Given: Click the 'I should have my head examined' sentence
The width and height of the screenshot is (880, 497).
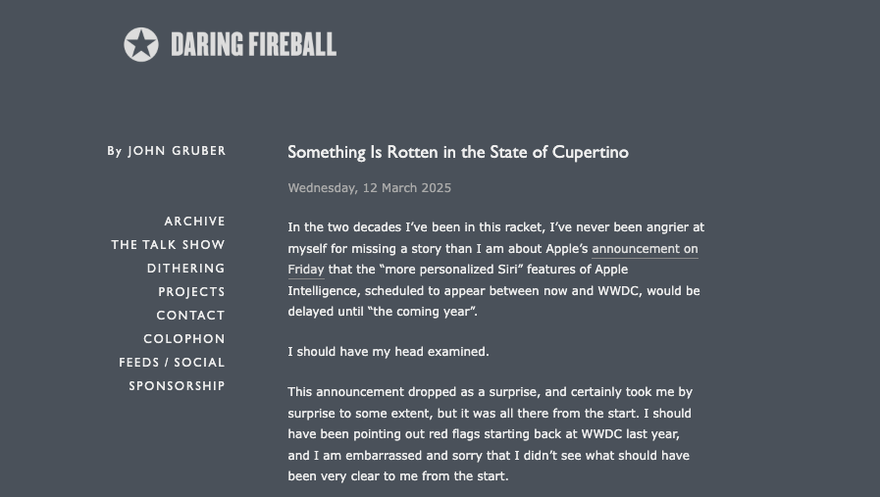Looking at the screenshot, I should [388, 352].
